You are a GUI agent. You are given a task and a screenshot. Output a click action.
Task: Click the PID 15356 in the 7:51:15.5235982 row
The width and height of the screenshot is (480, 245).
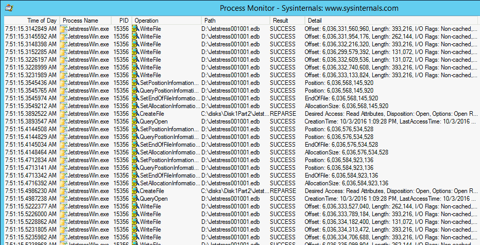[121, 237]
